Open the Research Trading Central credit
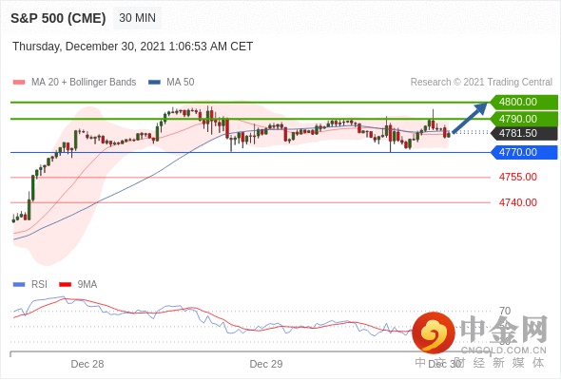This screenshot has height=380, width=561. click(x=481, y=83)
